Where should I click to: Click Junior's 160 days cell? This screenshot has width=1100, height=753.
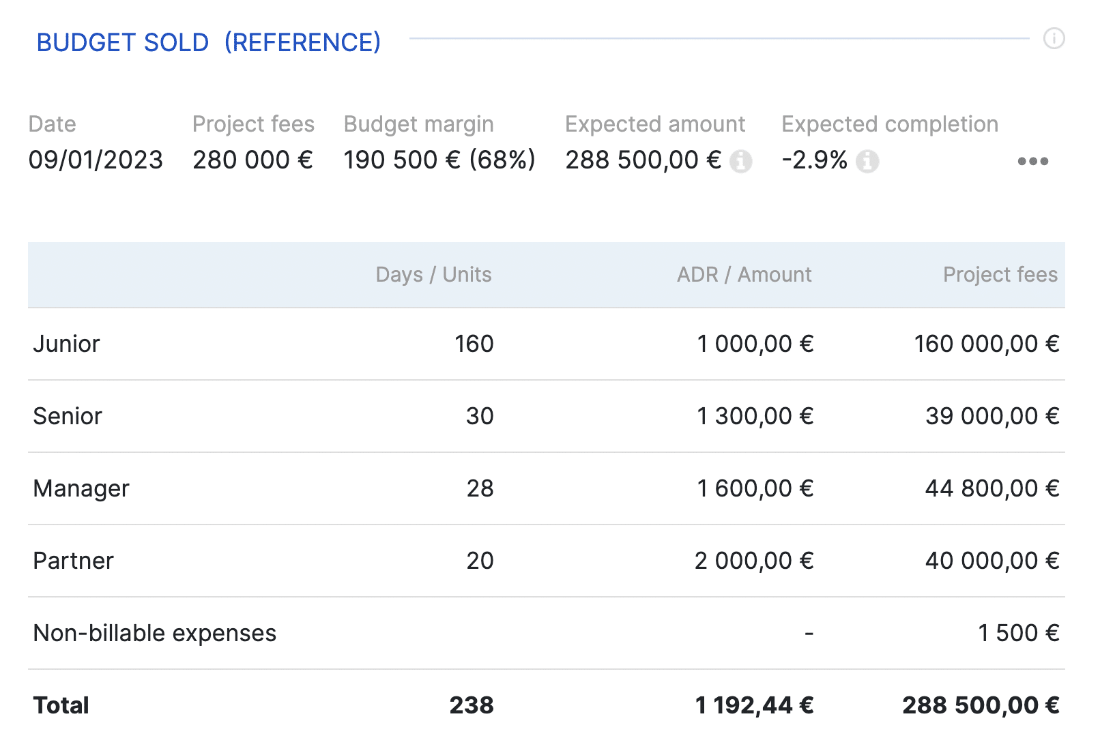[x=474, y=344]
